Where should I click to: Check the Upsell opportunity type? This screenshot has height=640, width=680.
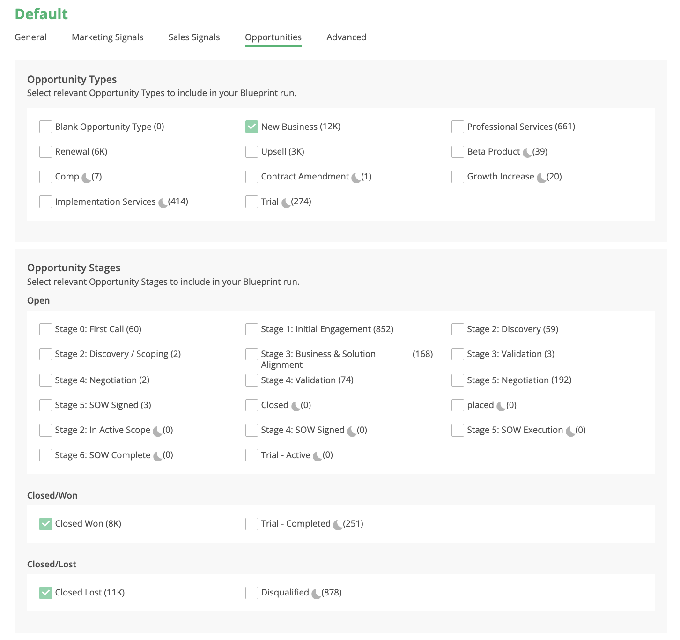pos(251,152)
